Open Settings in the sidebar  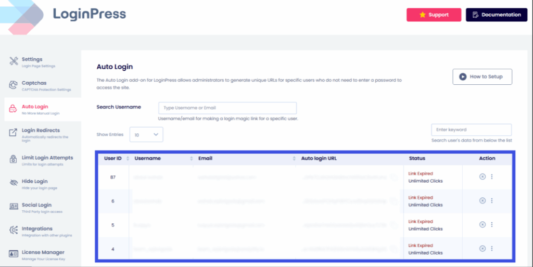(43, 62)
